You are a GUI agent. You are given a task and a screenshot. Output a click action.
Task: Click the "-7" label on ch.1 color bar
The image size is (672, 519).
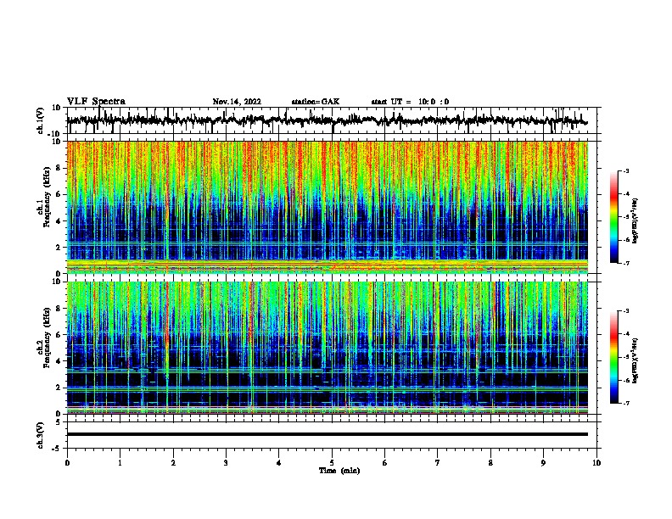tap(626, 263)
